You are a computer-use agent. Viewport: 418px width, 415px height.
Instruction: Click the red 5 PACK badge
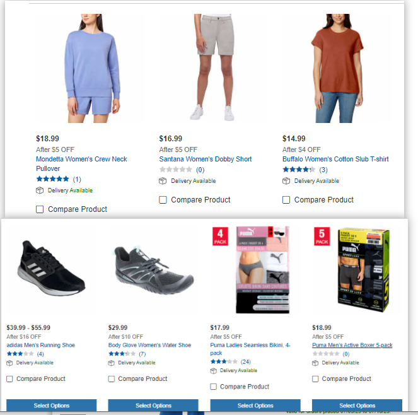pyautogui.click(x=322, y=237)
